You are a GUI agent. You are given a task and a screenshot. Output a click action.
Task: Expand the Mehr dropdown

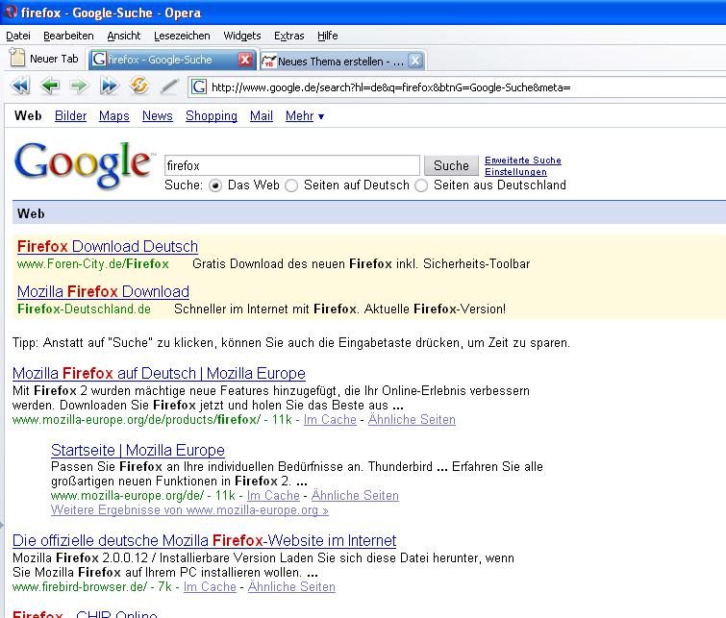[x=305, y=115]
